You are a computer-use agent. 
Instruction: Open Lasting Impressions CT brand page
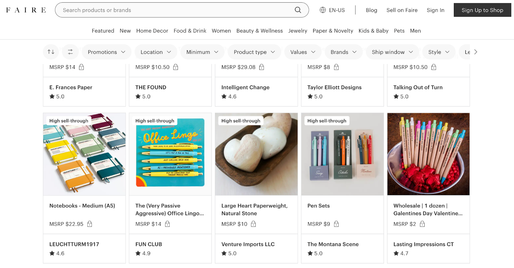[x=423, y=244]
